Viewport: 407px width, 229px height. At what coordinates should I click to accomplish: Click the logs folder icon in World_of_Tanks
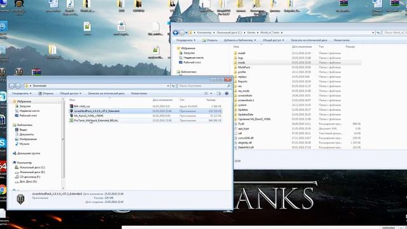[235, 58]
